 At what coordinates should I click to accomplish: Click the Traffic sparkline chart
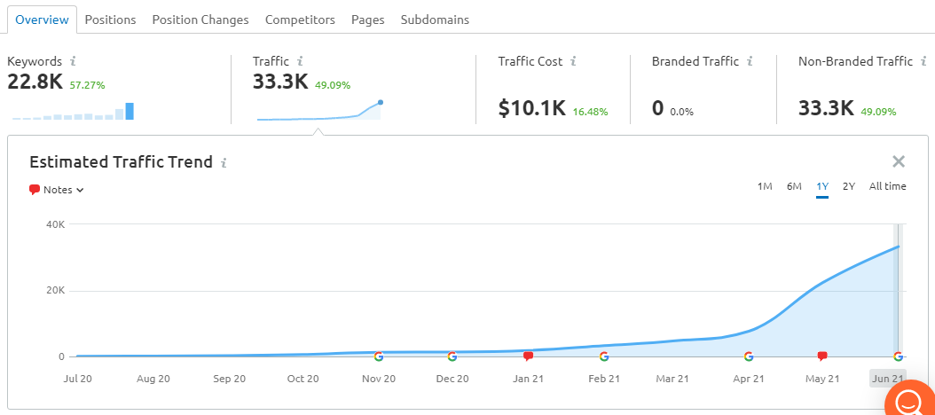point(319,110)
